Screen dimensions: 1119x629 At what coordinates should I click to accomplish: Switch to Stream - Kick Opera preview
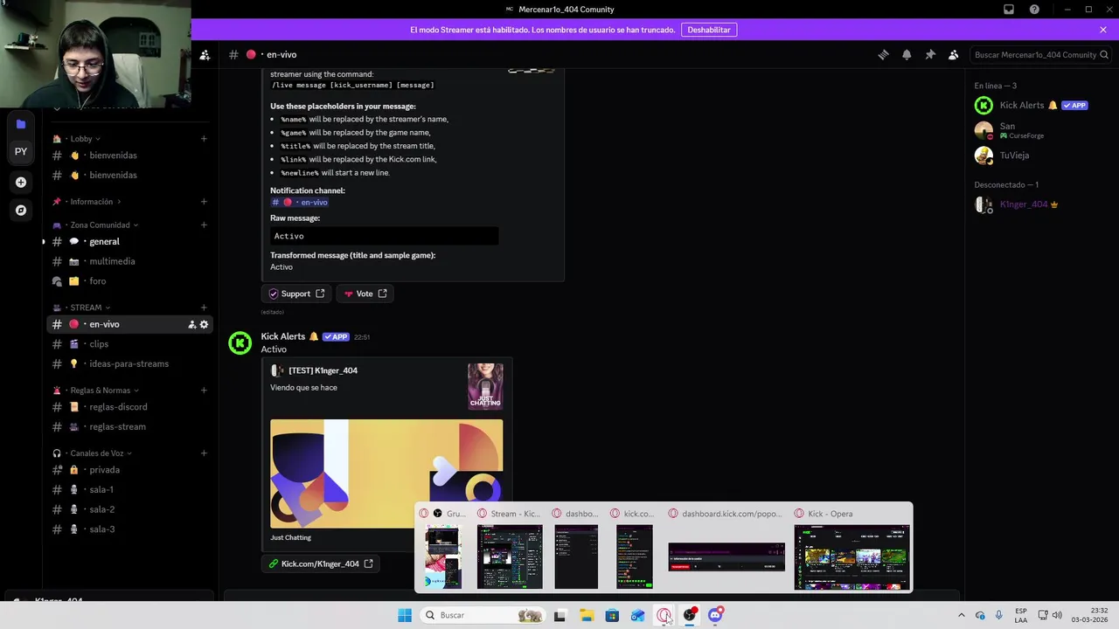tap(510, 549)
